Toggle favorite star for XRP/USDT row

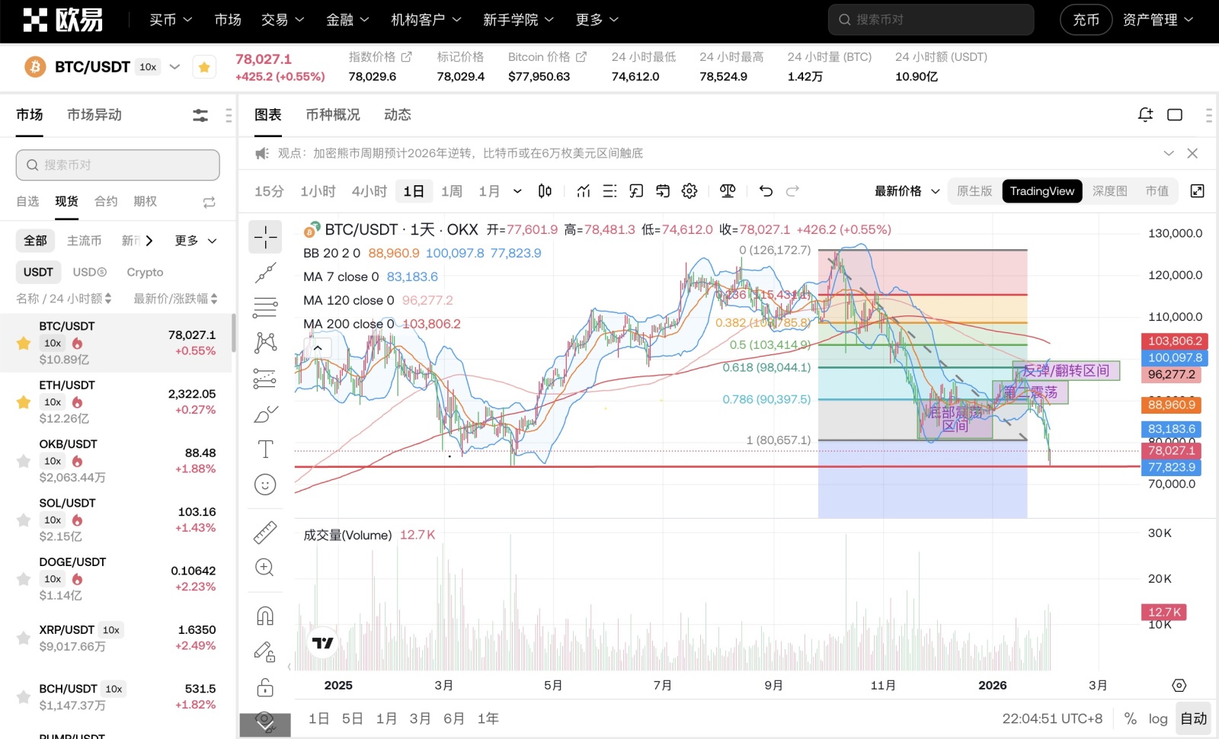point(24,638)
